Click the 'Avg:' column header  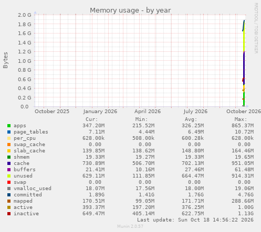coord(191,119)
